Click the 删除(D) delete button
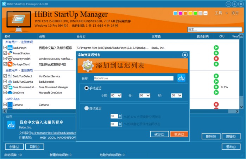 click(211, 136)
